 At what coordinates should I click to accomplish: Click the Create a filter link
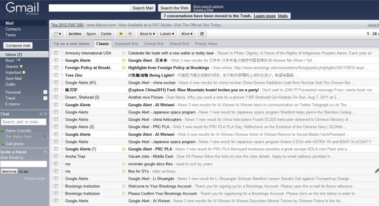[203, 10]
